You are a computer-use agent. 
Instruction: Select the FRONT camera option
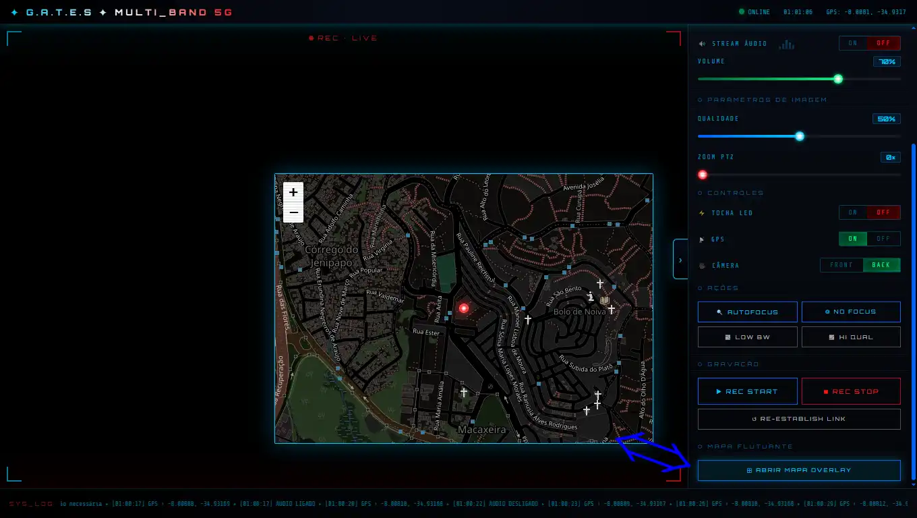click(841, 265)
